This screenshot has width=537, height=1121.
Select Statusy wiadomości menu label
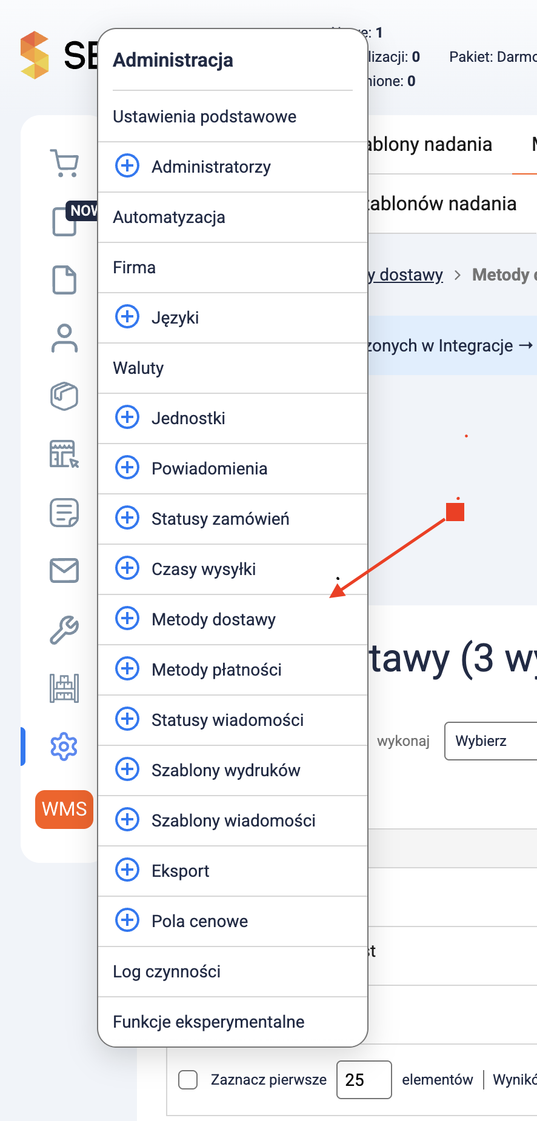coord(228,720)
